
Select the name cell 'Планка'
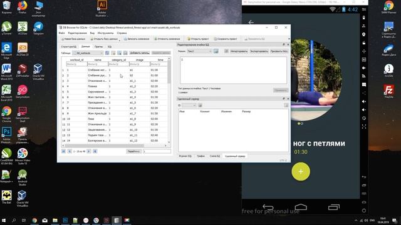pos(98,86)
